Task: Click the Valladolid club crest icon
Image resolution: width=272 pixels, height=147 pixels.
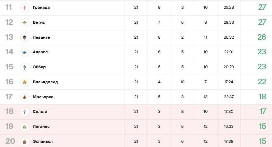Action: [x=24, y=82]
